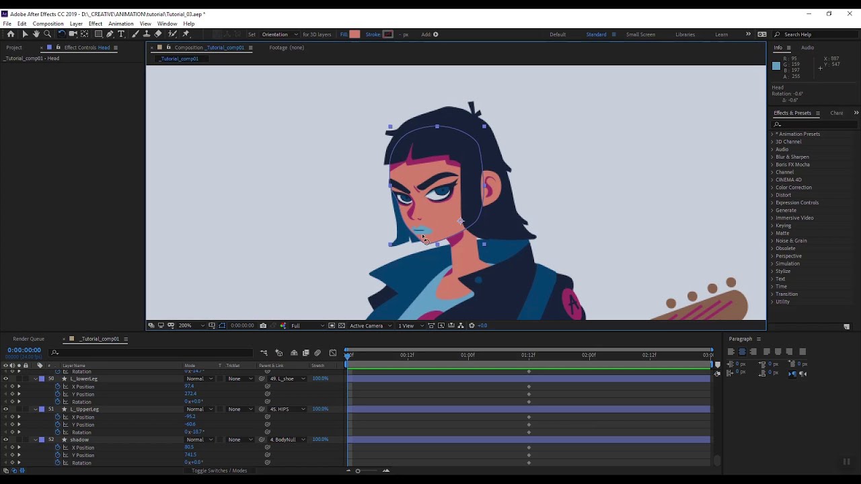Open the Full resolution dropdown
The width and height of the screenshot is (861, 484).
click(306, 325)
